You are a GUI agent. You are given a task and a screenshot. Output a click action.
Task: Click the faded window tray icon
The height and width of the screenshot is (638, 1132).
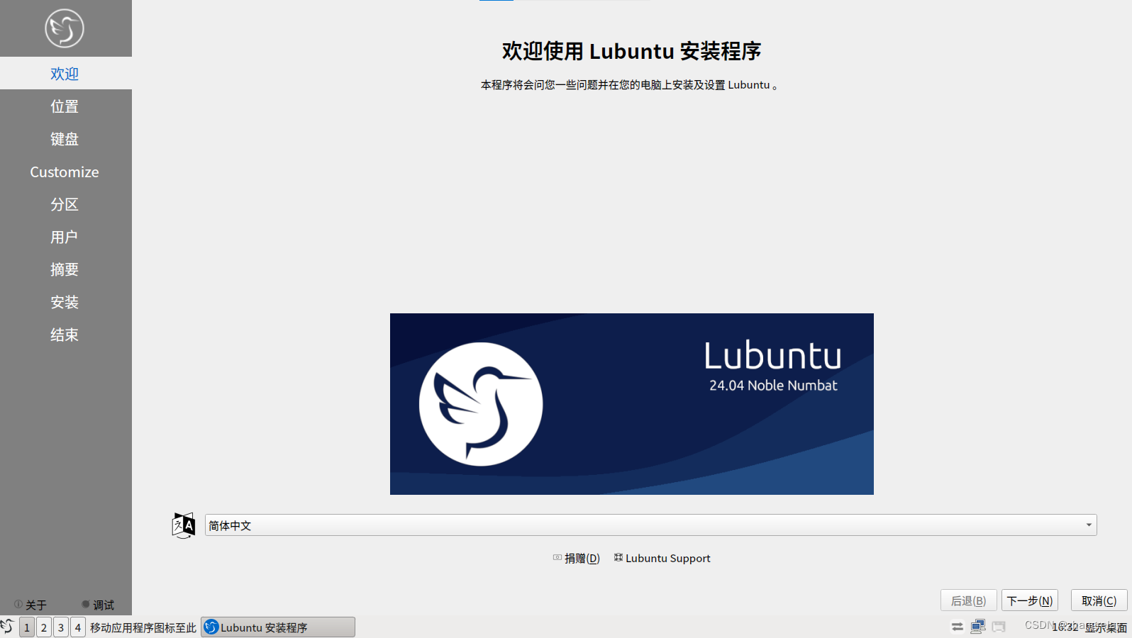pos(999,627)
